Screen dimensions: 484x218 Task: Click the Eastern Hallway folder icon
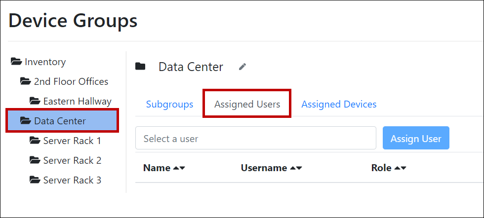(35, 101)
